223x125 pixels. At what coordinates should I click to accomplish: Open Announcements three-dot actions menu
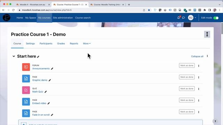click(199, 66)
